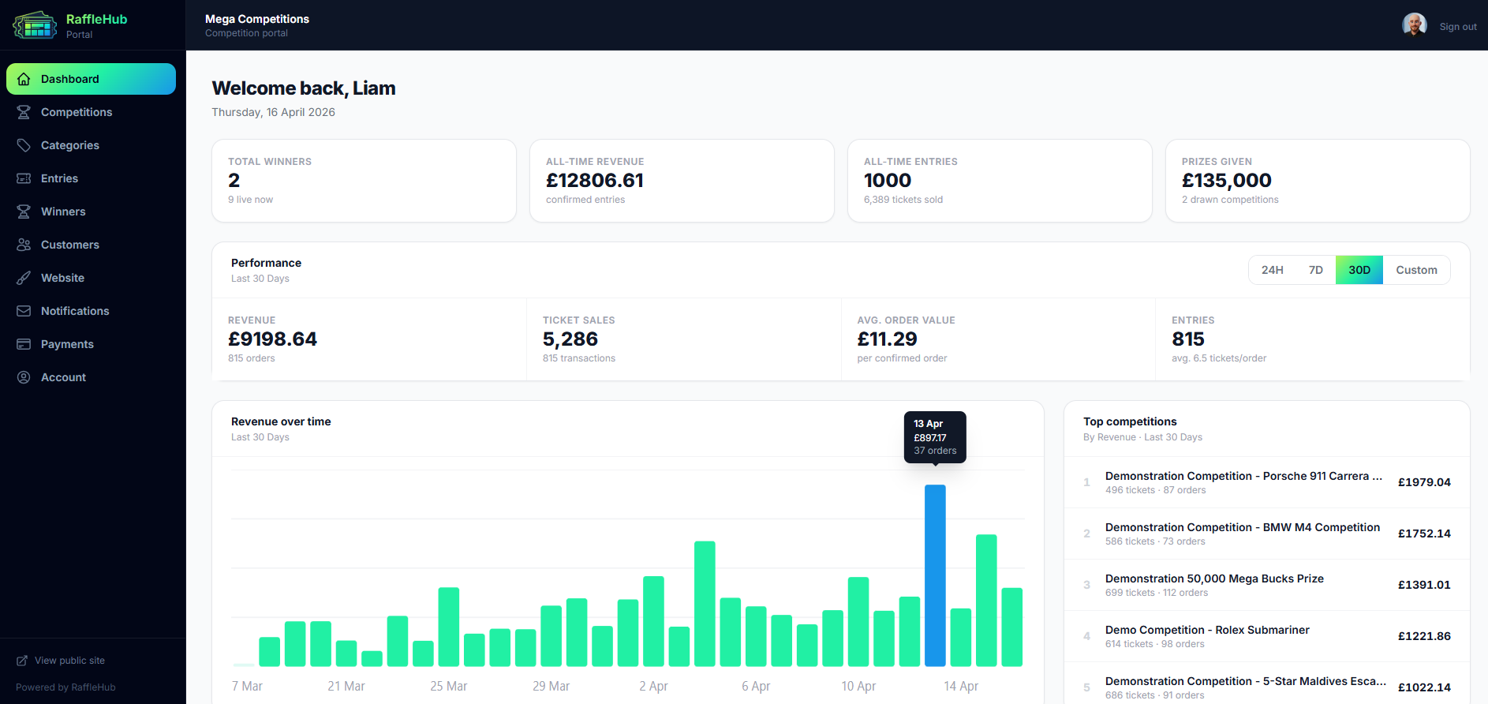Select the 30D time range
Screen dimensions: 1488x704
tap(1359, 270)
